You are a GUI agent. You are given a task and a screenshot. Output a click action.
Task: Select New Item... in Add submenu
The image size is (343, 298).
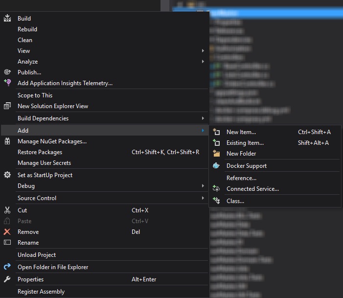[x=275, y=132]
